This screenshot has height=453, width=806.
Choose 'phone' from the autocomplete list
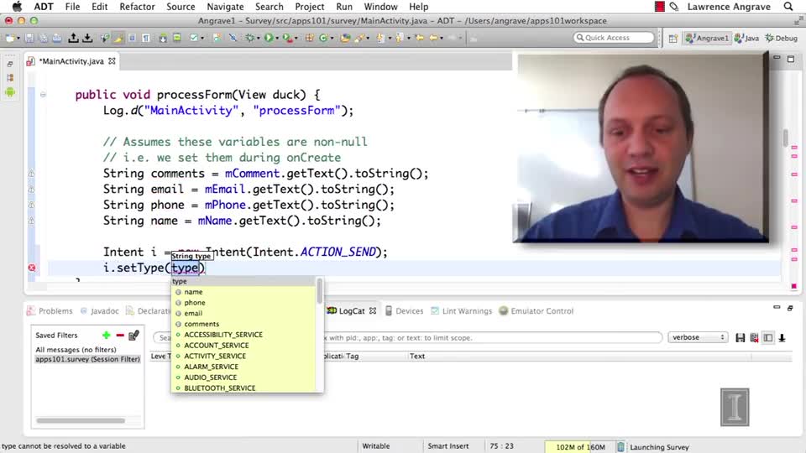(243, 303)
